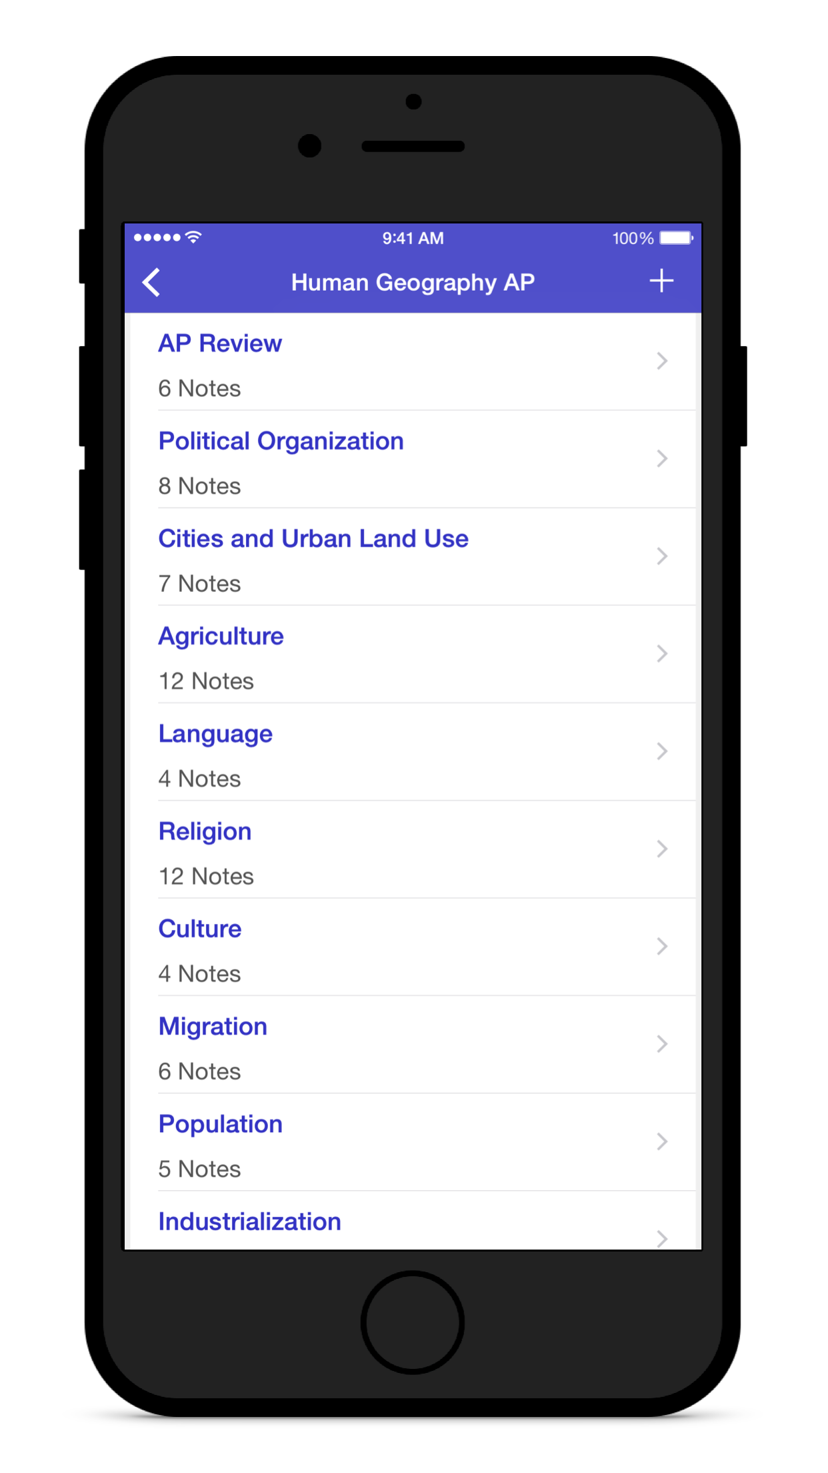Tap the plus icon to add a topic
The height and width of the screenshot is (1473, 828).
tap(661, 281)
